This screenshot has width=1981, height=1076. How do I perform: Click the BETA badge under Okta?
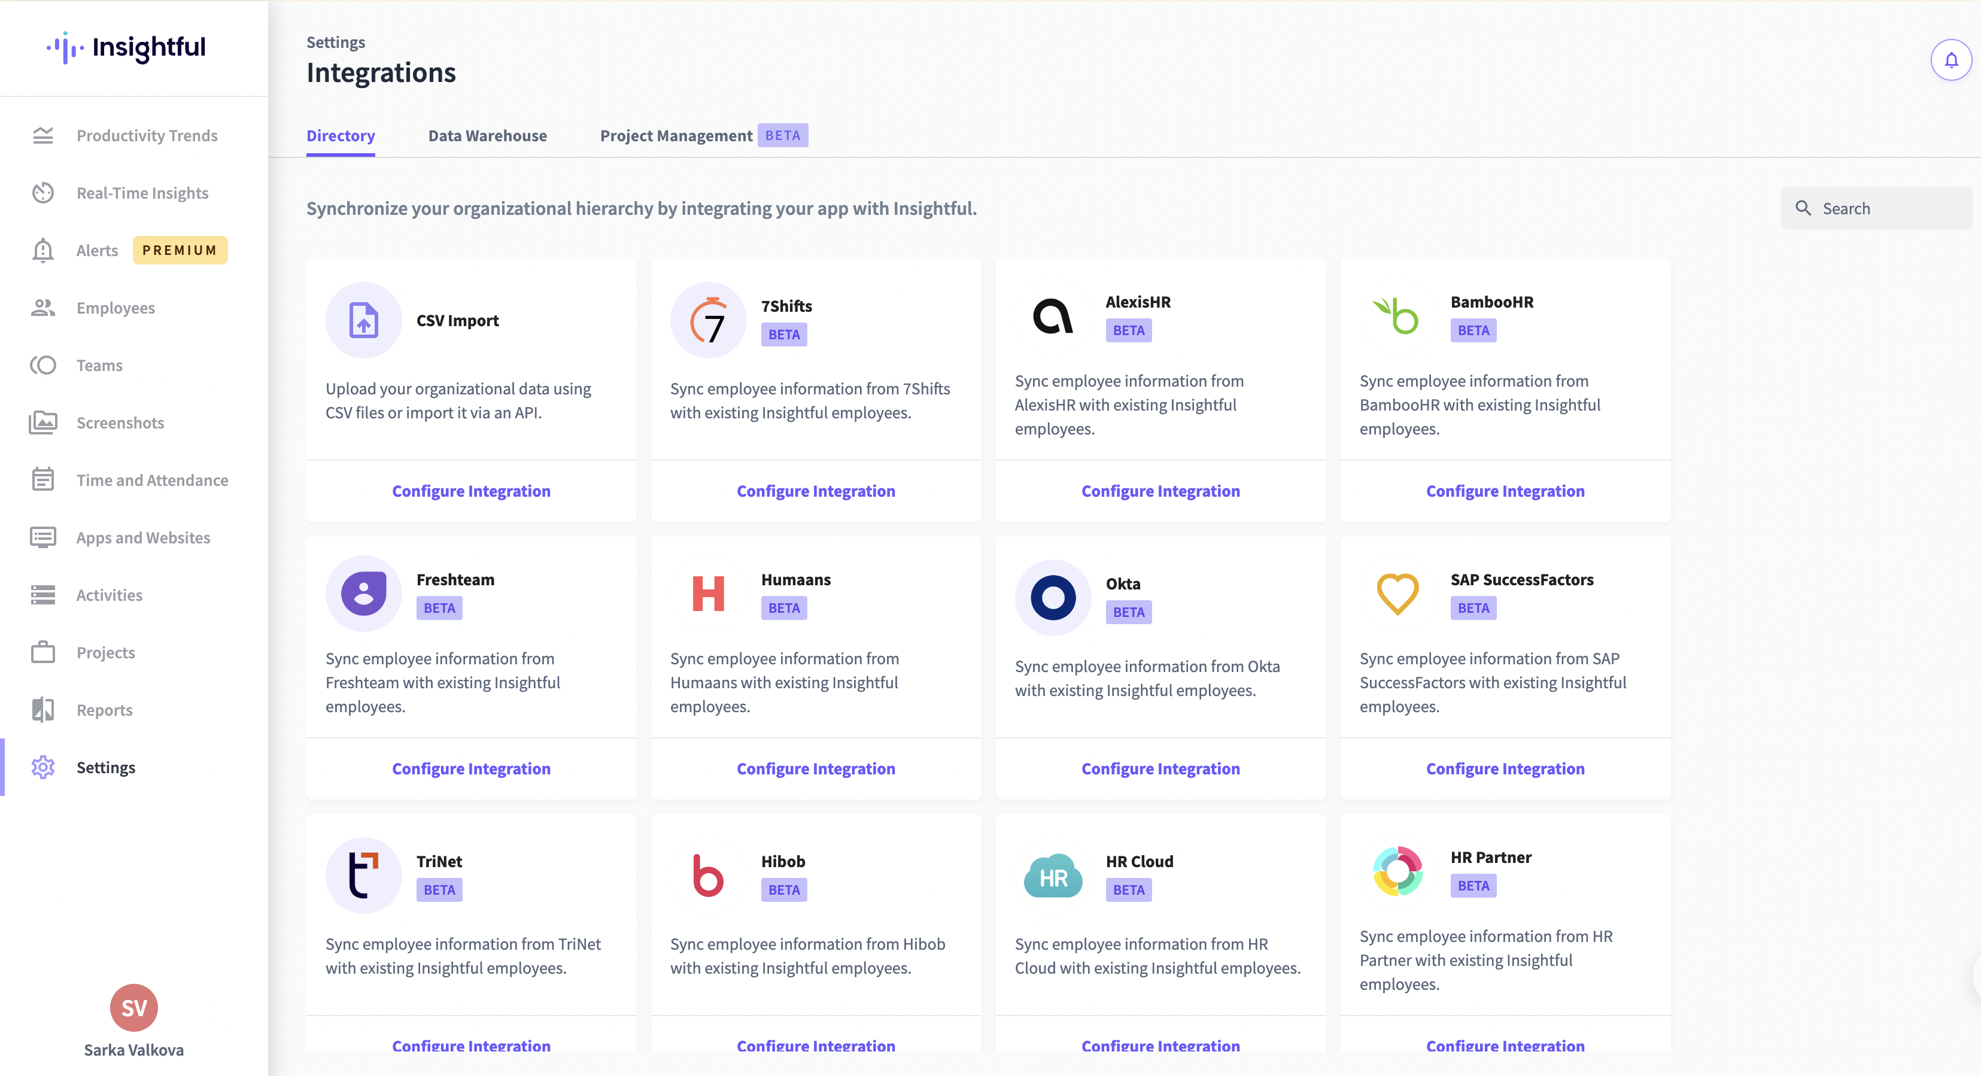click(x=1128, y=612)
